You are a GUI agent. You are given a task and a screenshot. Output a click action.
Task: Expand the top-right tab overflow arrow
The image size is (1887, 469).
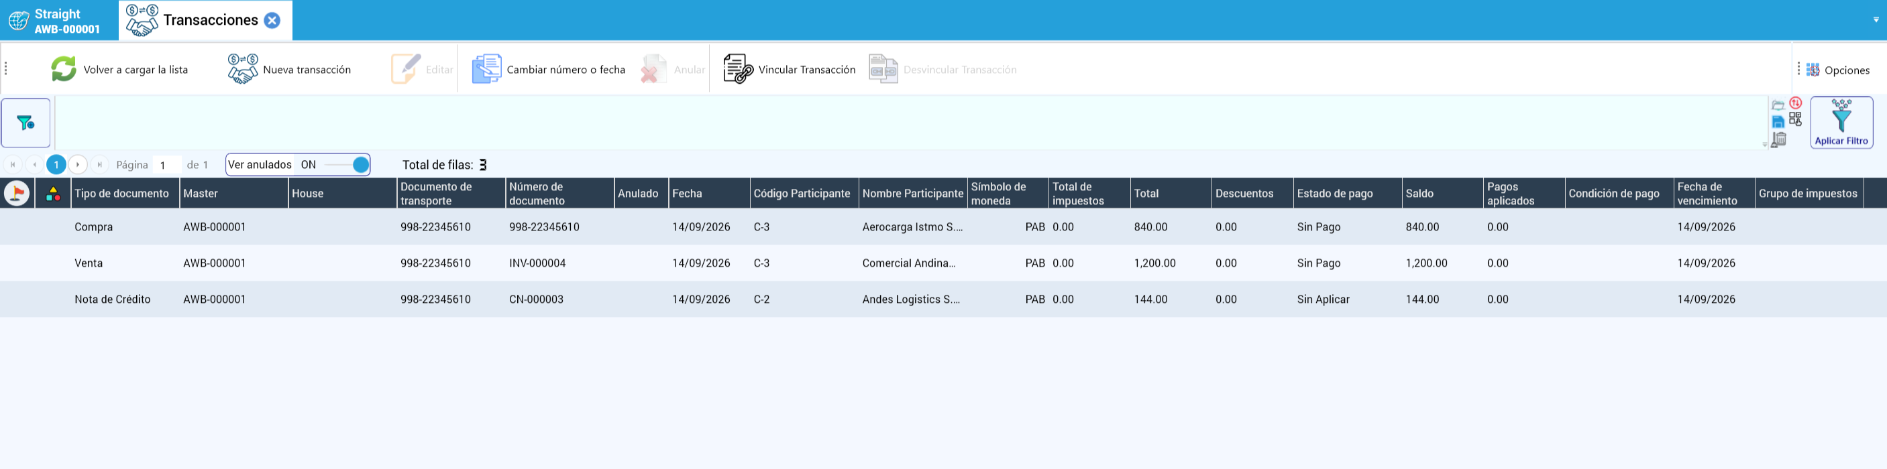point(1876,19)
